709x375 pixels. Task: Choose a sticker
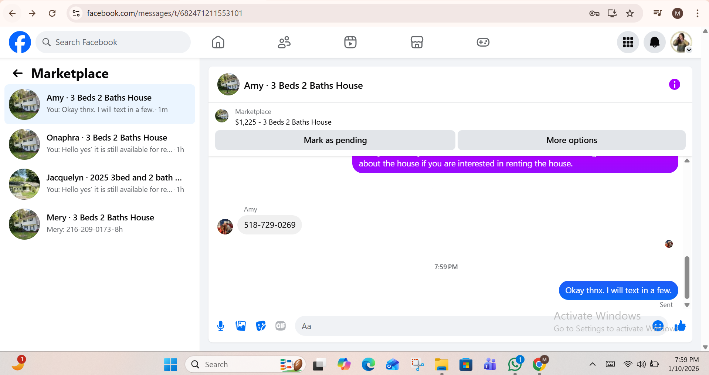[261, 326]
